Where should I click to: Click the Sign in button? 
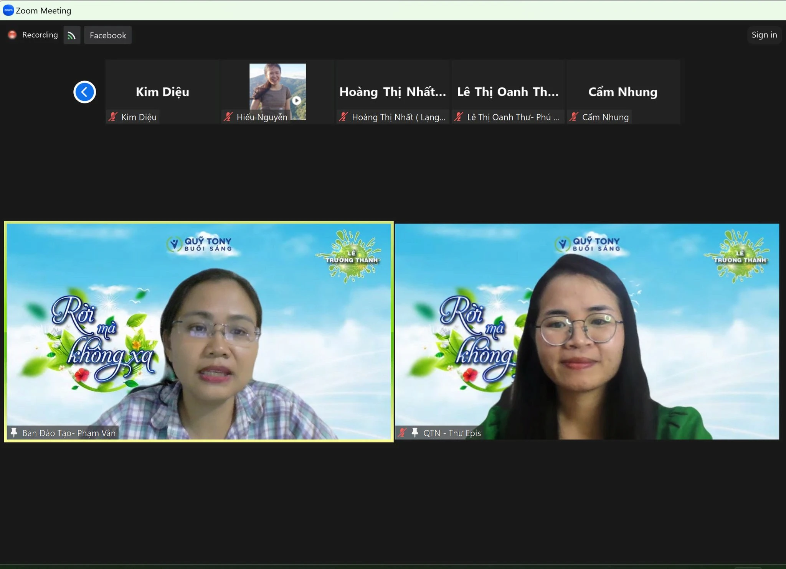(x=764, y=35)
